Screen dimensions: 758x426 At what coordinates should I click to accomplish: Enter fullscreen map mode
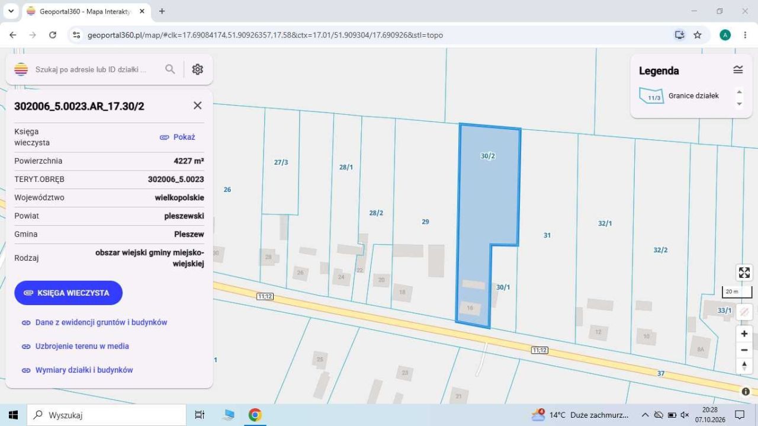point(744,273)
